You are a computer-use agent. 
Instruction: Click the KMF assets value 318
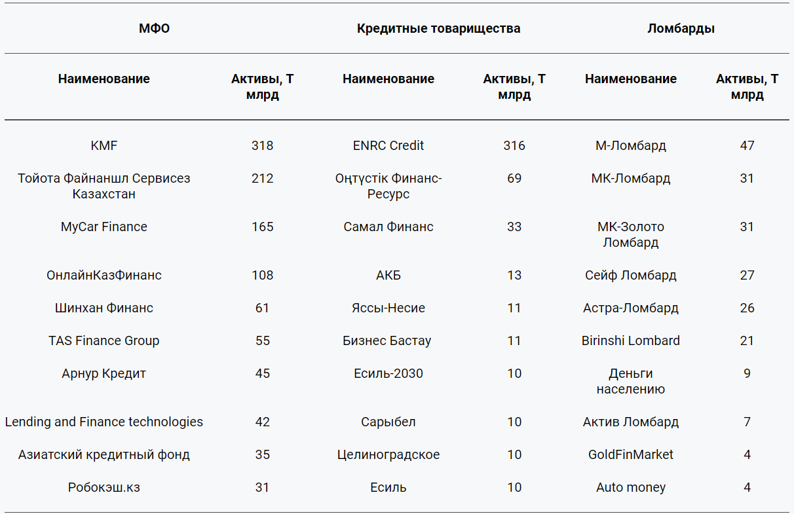[x=263, y=145]
